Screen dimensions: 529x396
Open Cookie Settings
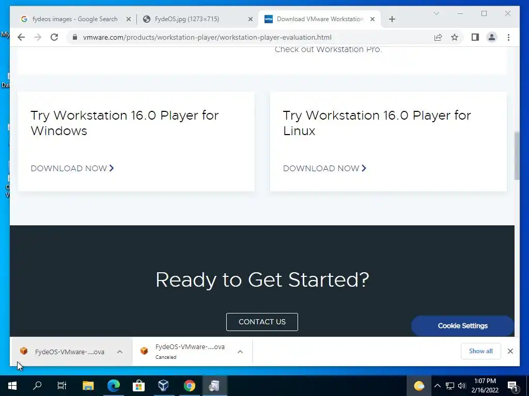point(462,326)
